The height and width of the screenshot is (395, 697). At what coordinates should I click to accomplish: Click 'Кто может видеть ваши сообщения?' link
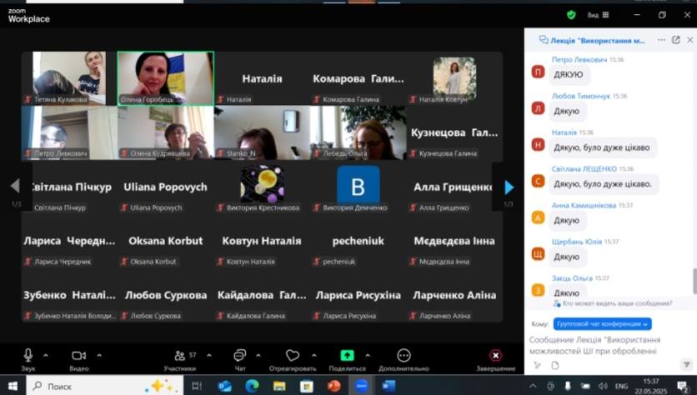click(x=617, y=303)
